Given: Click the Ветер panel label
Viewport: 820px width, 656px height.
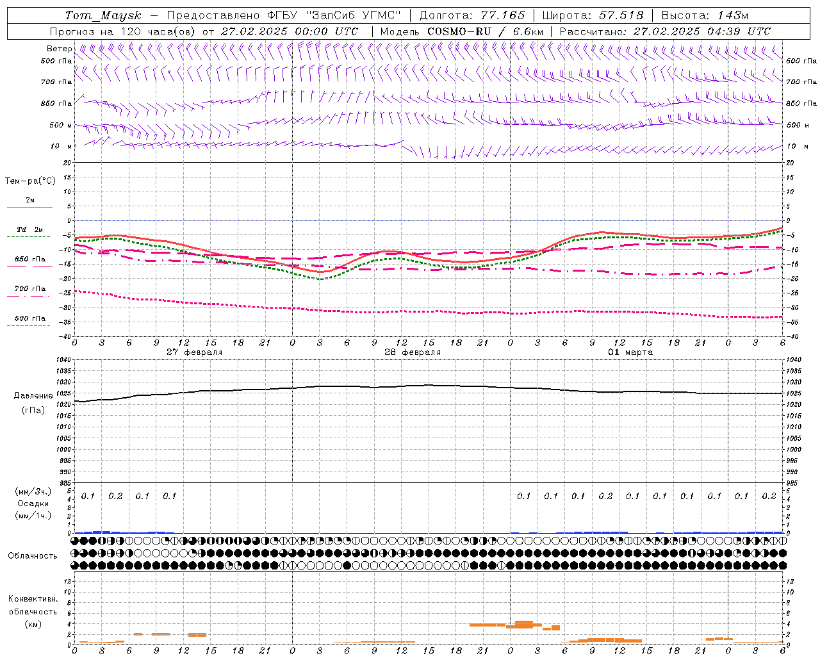Looking at the screenshot, I should (x=59, y=49).
